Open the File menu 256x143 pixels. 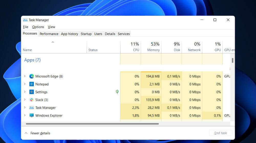click(26, 27)
